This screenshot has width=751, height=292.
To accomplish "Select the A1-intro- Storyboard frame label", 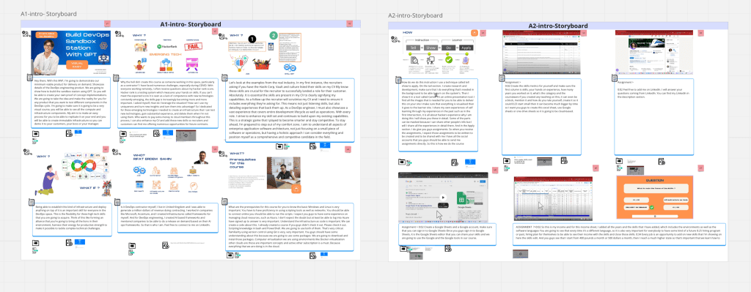I will coord(48,15).
